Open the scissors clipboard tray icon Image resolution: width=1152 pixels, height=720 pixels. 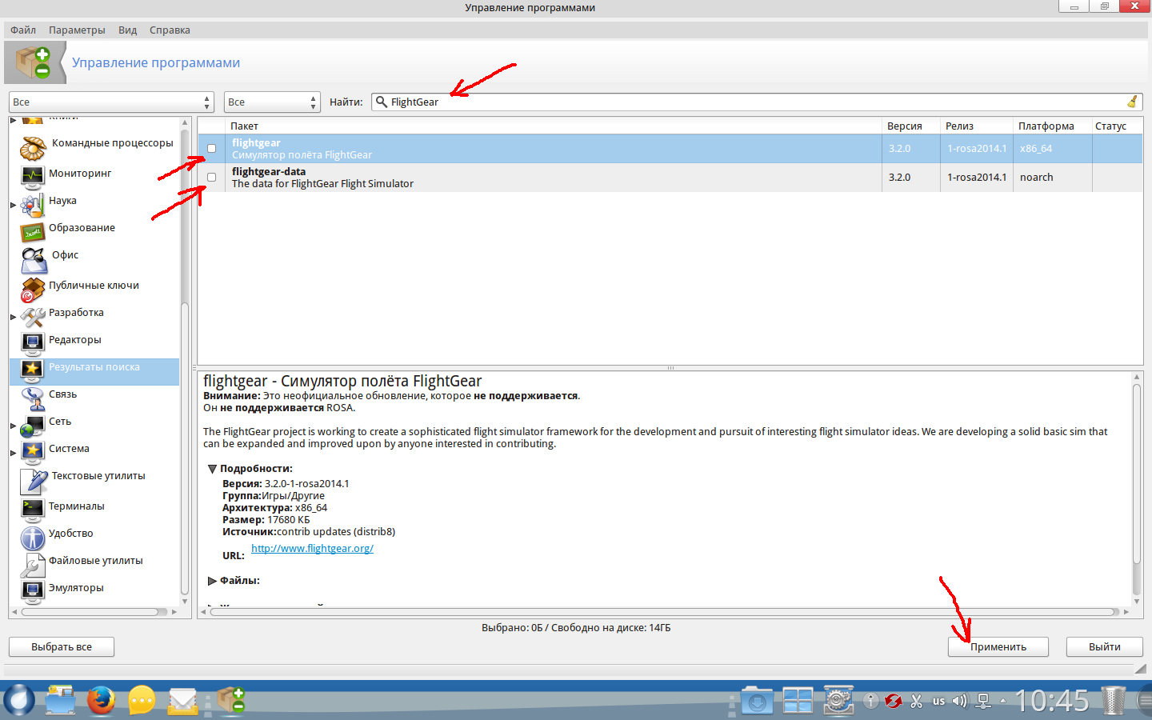click(x=916, y=701)
